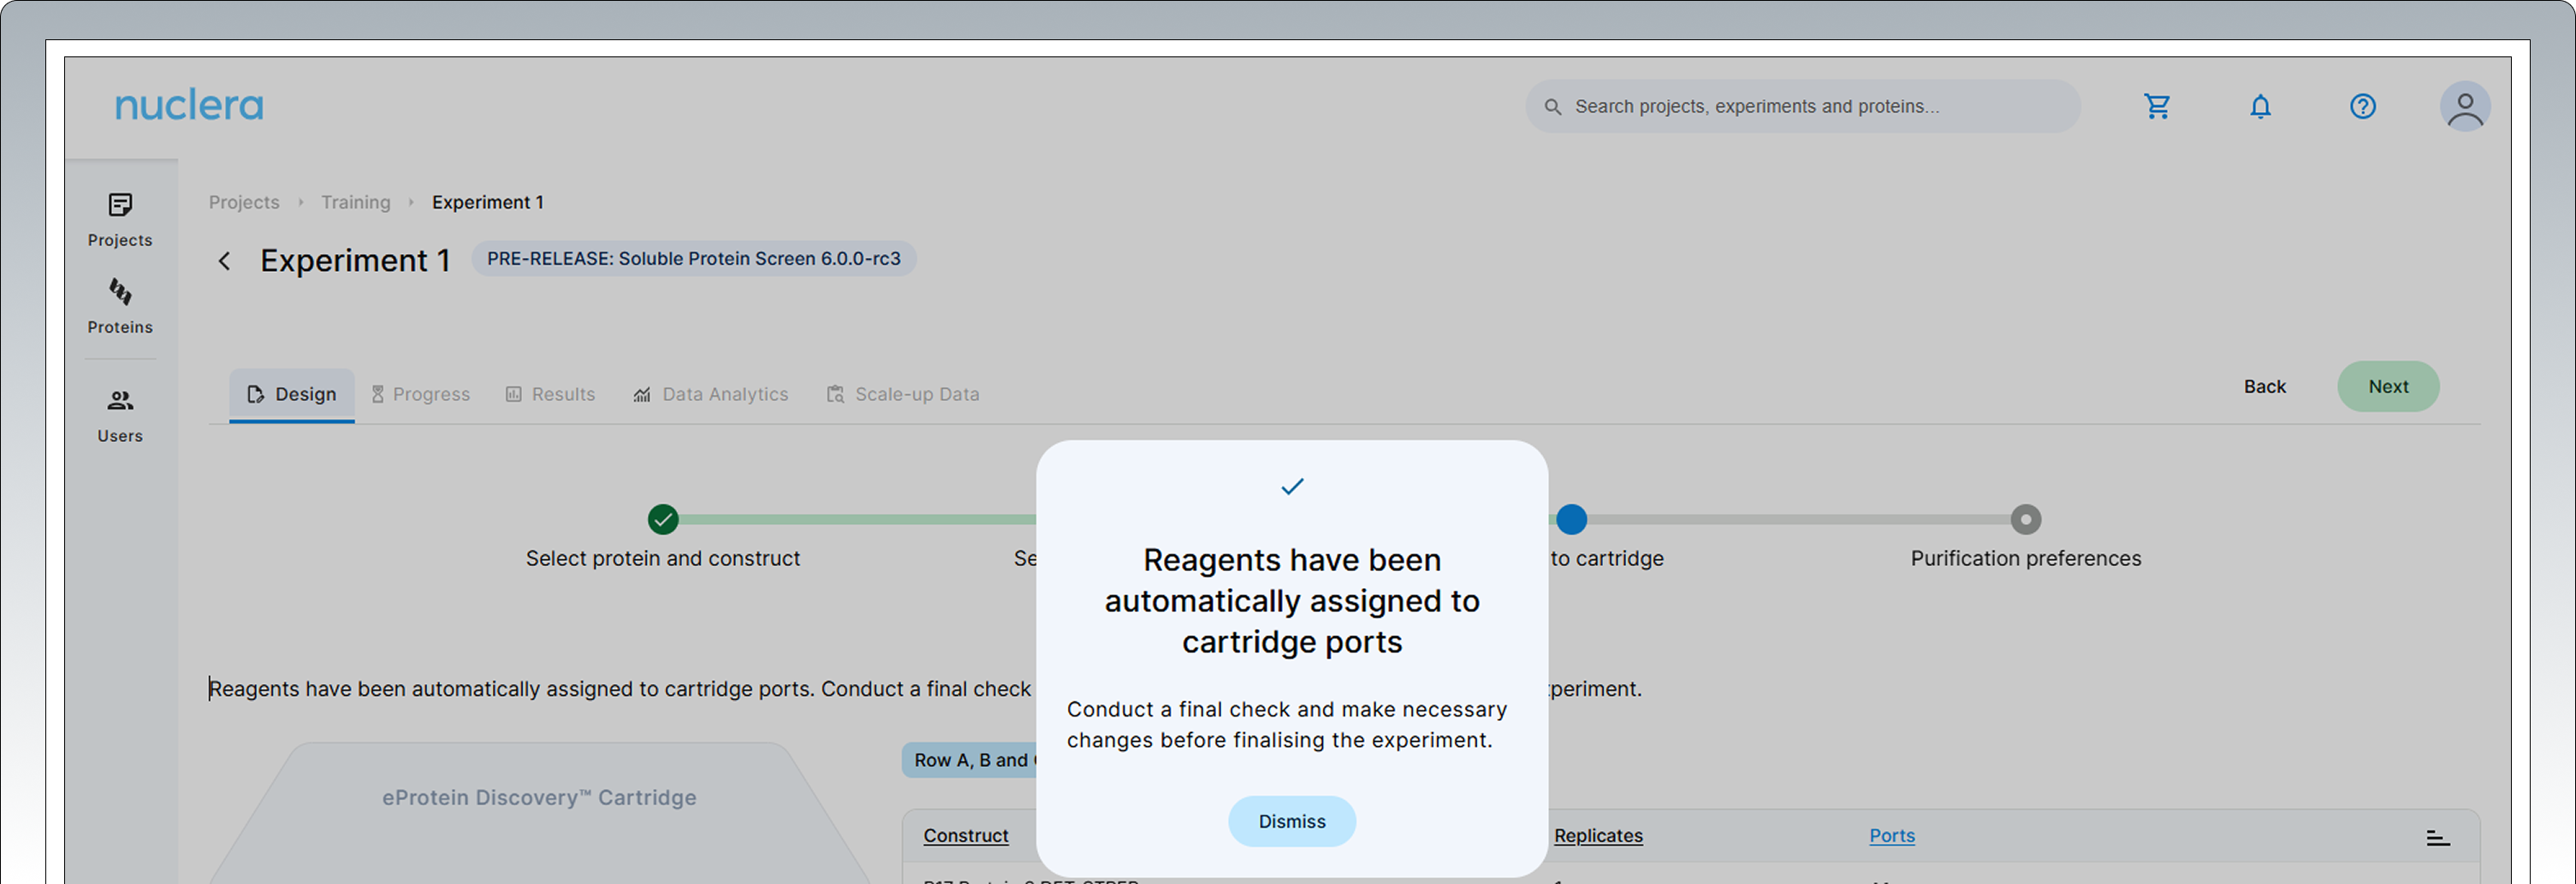Image resolution: width=2576 pixels, height=884 pixels.
Task: Open Projects in the sidebar
Action: pyautogui.click(x=120, y=220)
